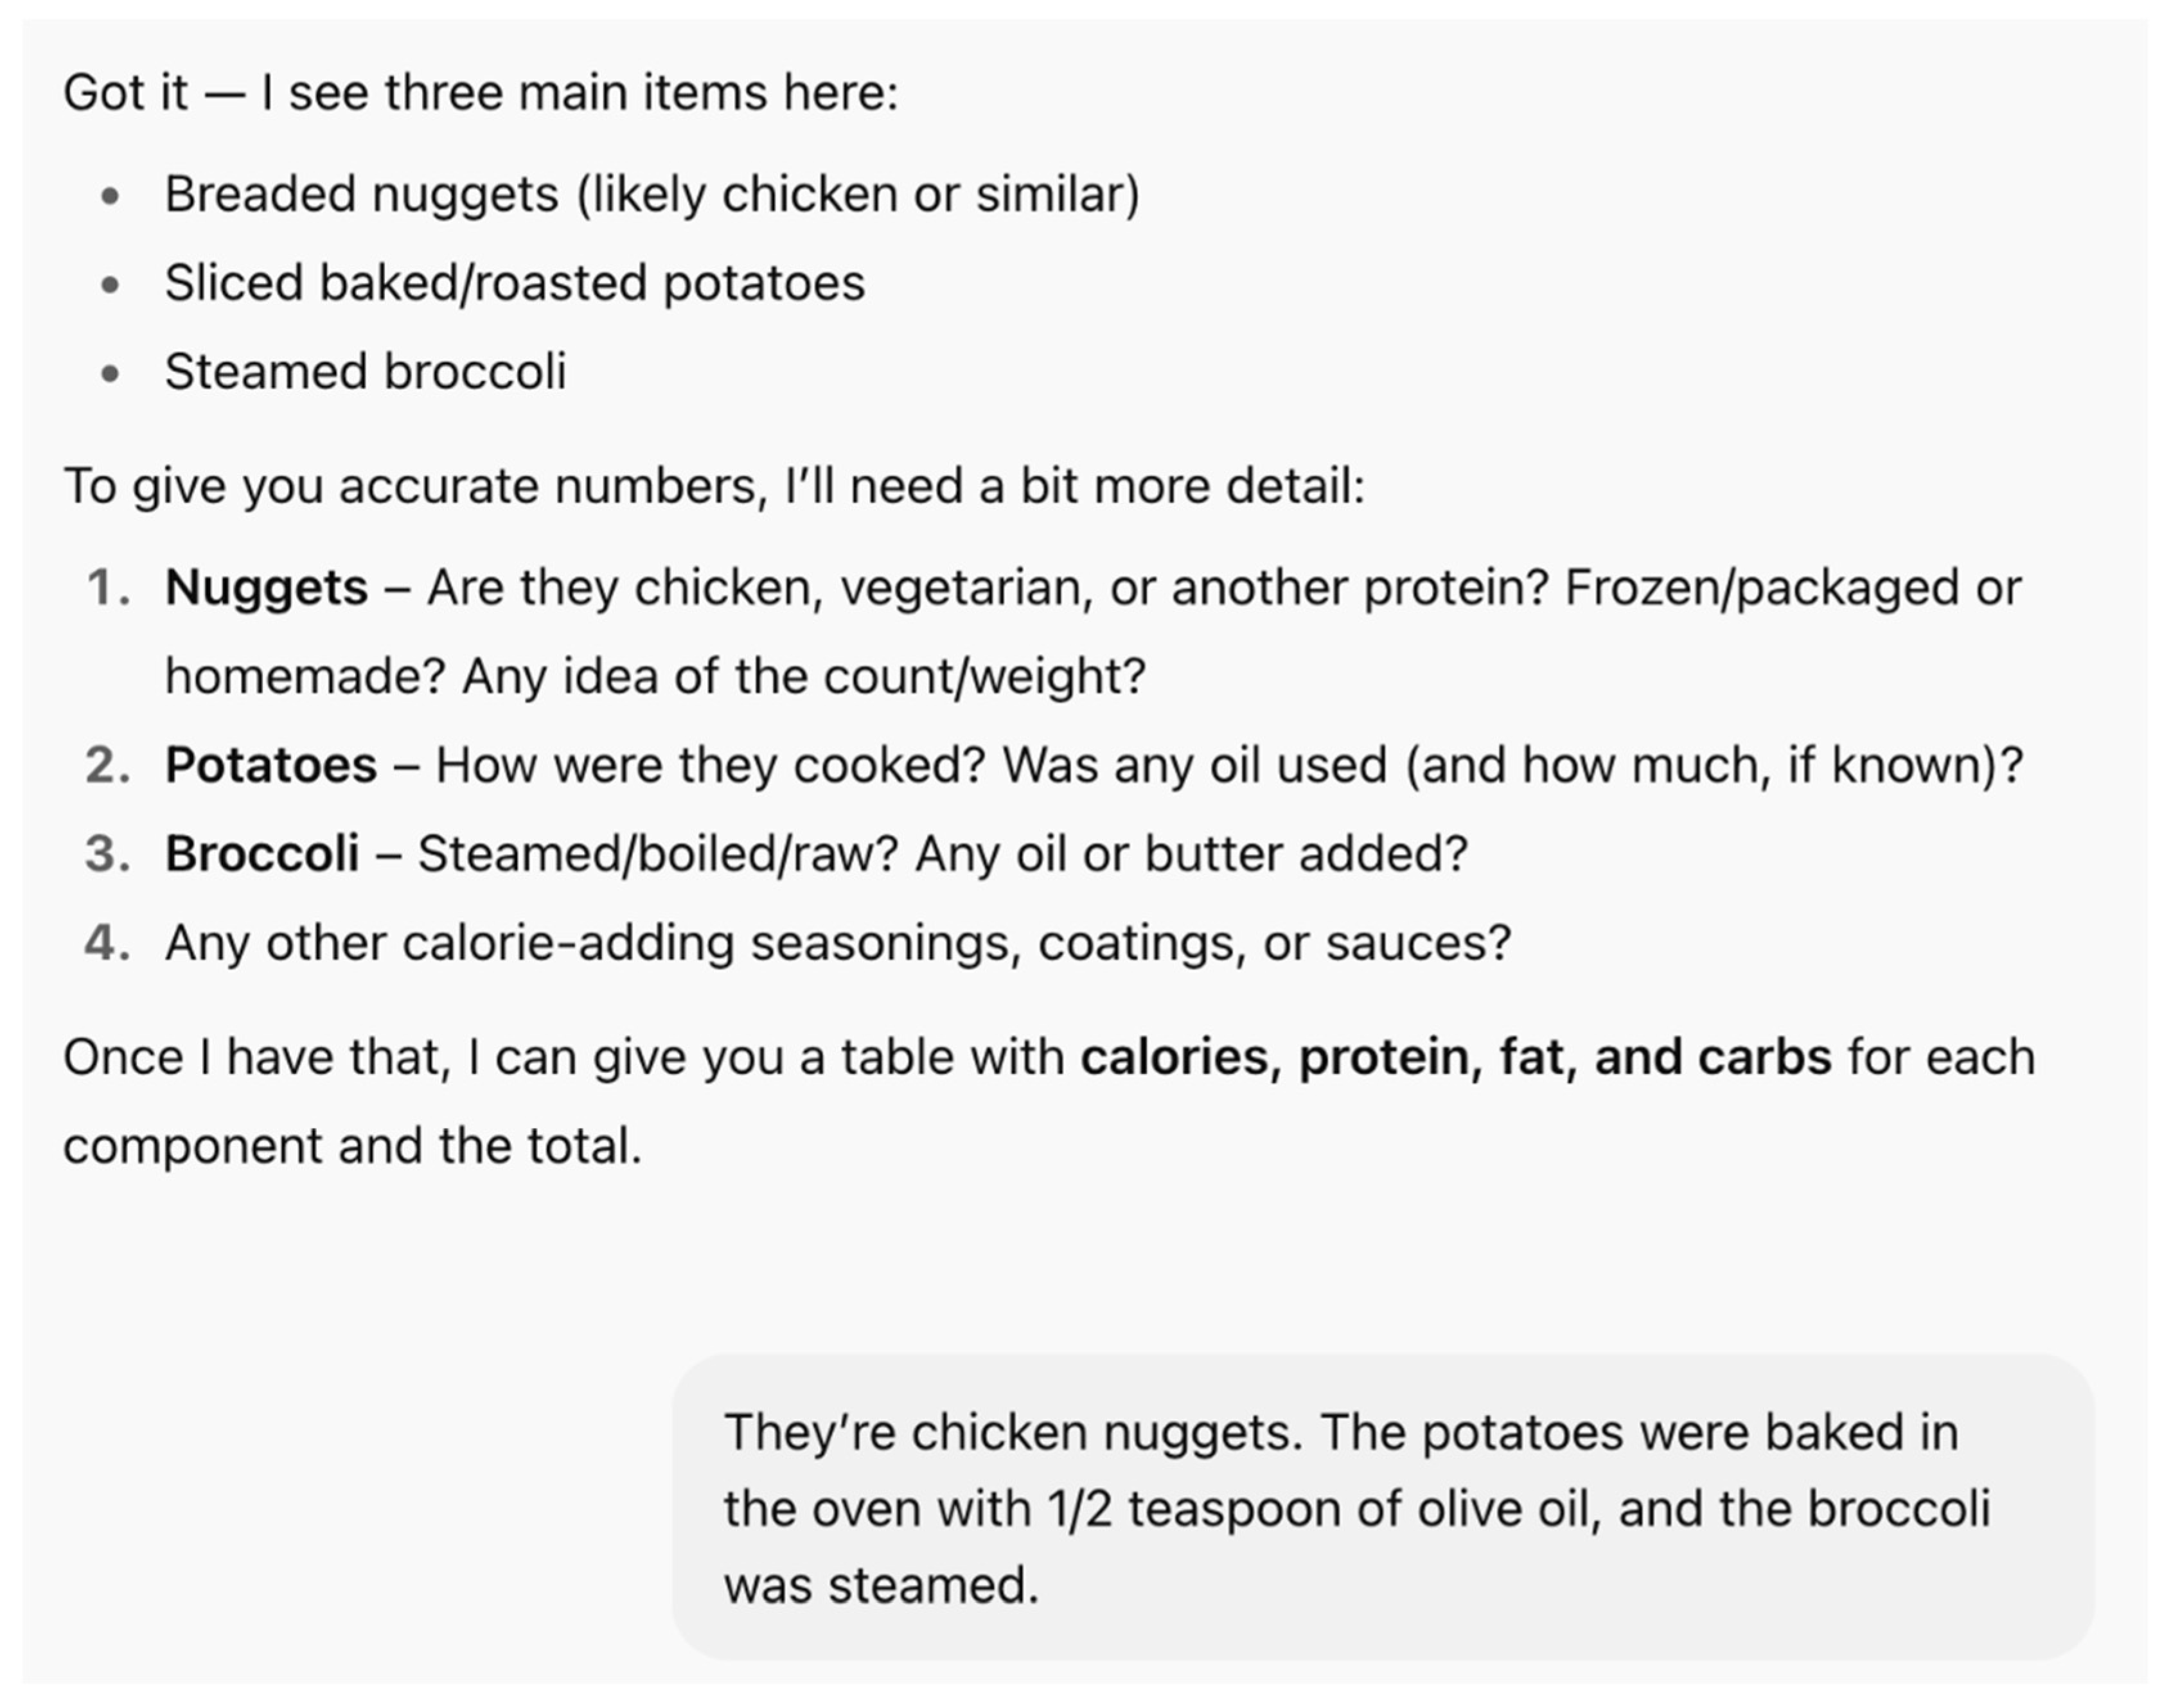Click the "component and the total." line
The height and width of the screenshot is (1708, 2162).
[352, 1147]
